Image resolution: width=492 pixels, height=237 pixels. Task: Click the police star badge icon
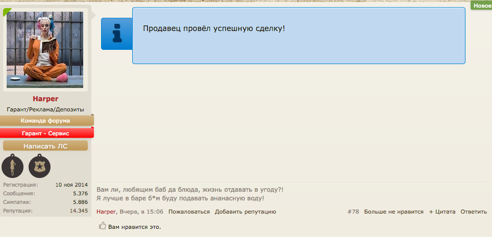coord(39,166)
